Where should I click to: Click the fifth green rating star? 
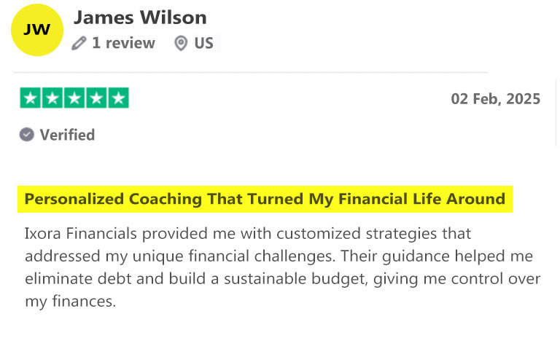[118, 98]
